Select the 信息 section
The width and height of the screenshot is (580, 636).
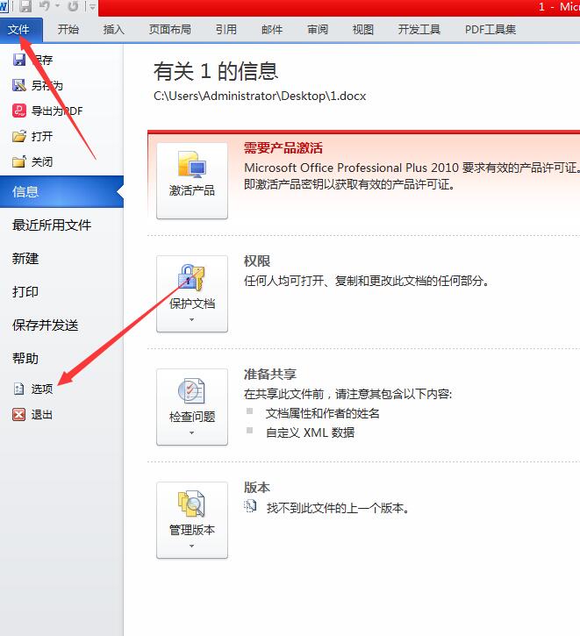(x=61, y=192)
